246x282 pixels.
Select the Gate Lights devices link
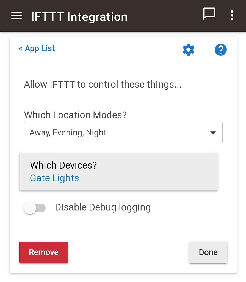coord(54,178)
